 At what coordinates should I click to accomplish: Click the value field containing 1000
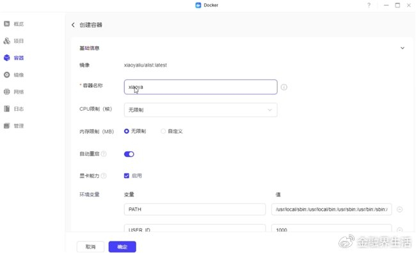click(332, 228)
